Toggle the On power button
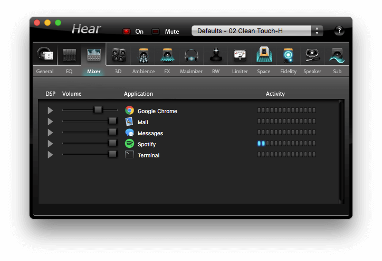 [x=127, y=32]
